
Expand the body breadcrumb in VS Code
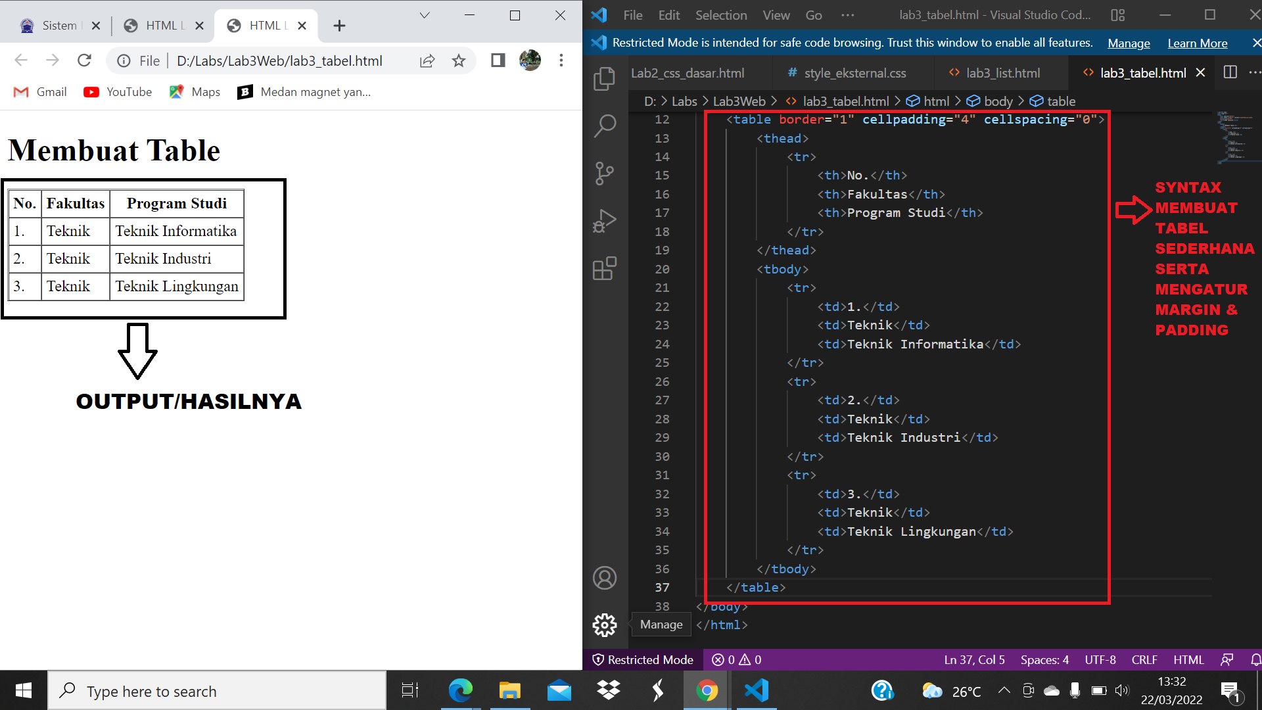997,101
